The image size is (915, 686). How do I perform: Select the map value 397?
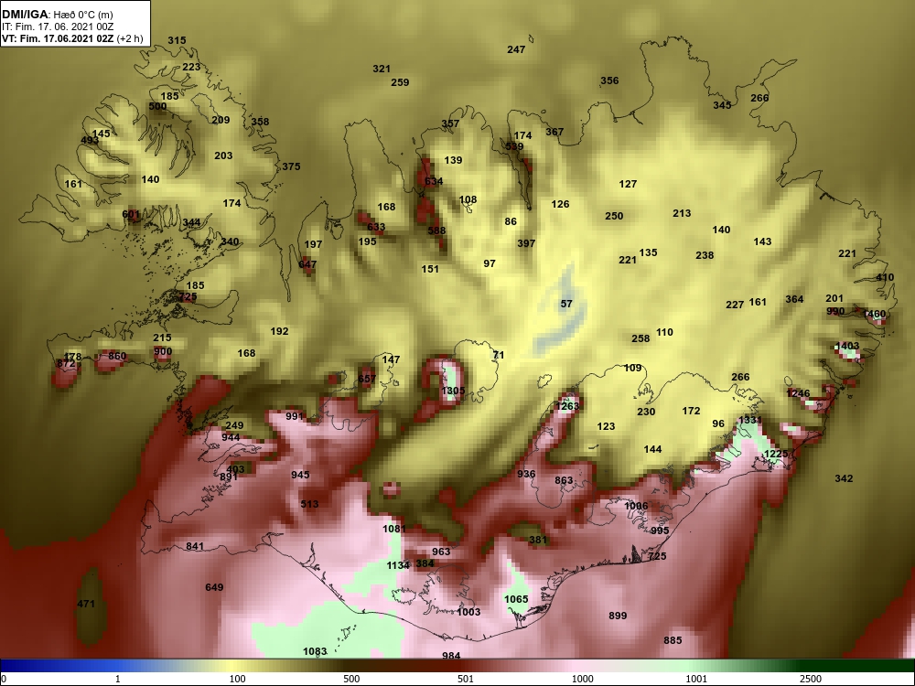point(526,244)
